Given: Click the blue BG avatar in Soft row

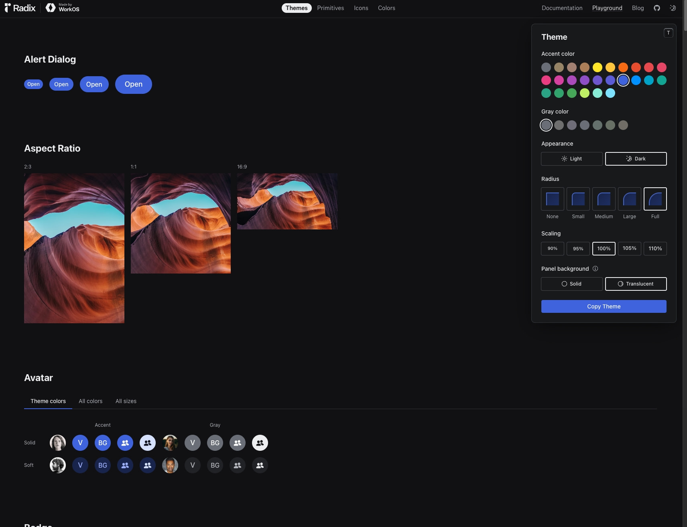Looking at the screenshot, I should 103,465.
